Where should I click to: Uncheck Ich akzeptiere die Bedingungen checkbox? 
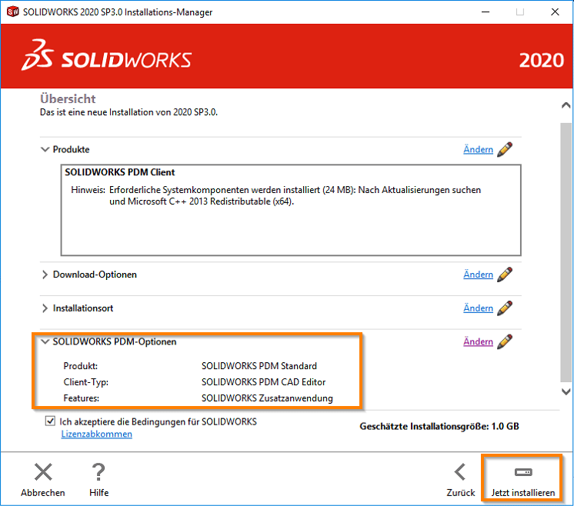click(50, 421)
